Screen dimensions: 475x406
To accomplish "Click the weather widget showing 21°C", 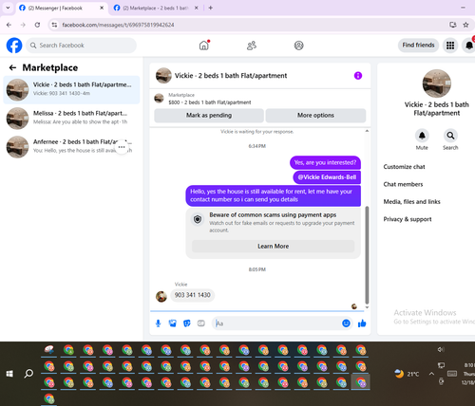I will point(407,374).
